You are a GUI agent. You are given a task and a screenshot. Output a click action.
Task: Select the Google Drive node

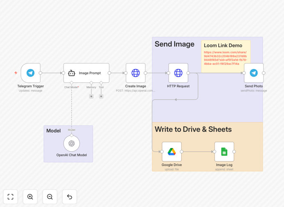coord(172,152)
